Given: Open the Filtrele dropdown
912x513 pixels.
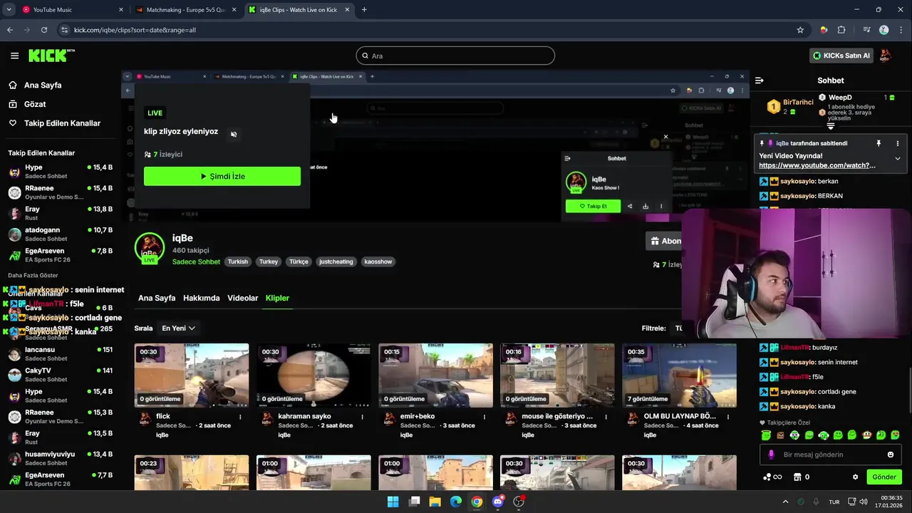Looking at the screenshot, I should point(678,328).
